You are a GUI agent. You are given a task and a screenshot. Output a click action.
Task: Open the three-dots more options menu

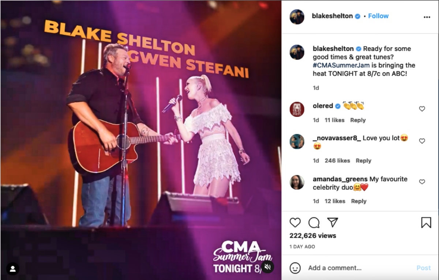[427, 17]
